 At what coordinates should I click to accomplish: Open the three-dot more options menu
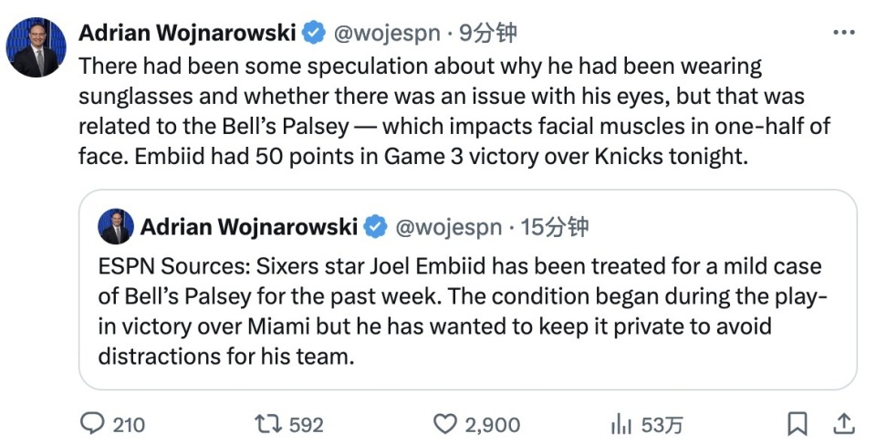[x=844, y=33]
